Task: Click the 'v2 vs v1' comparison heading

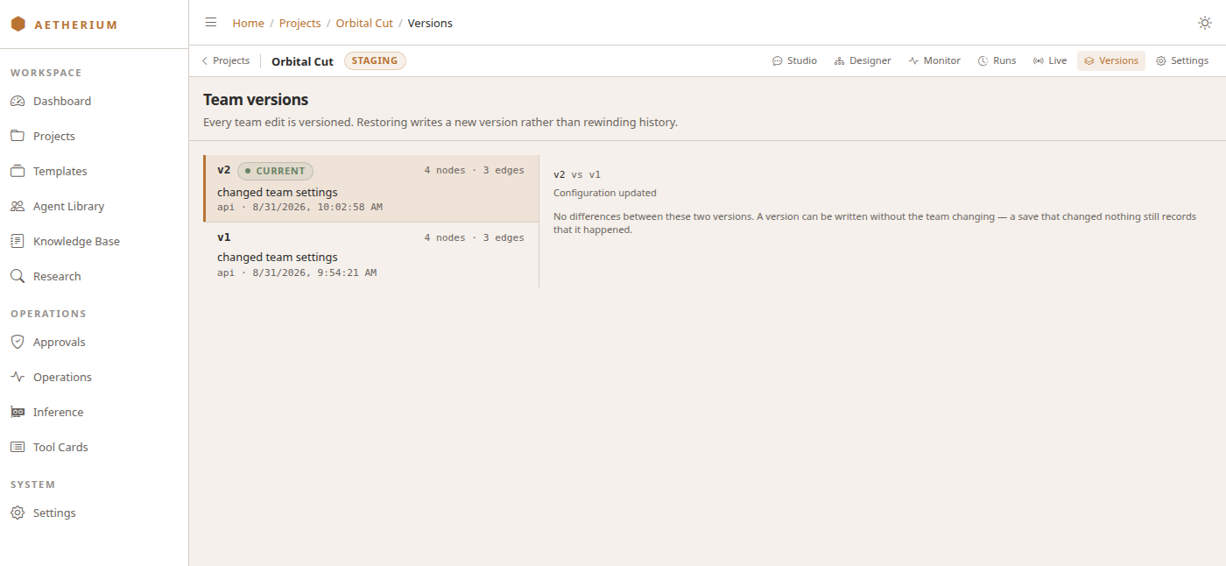Action: tap(577, 174)
